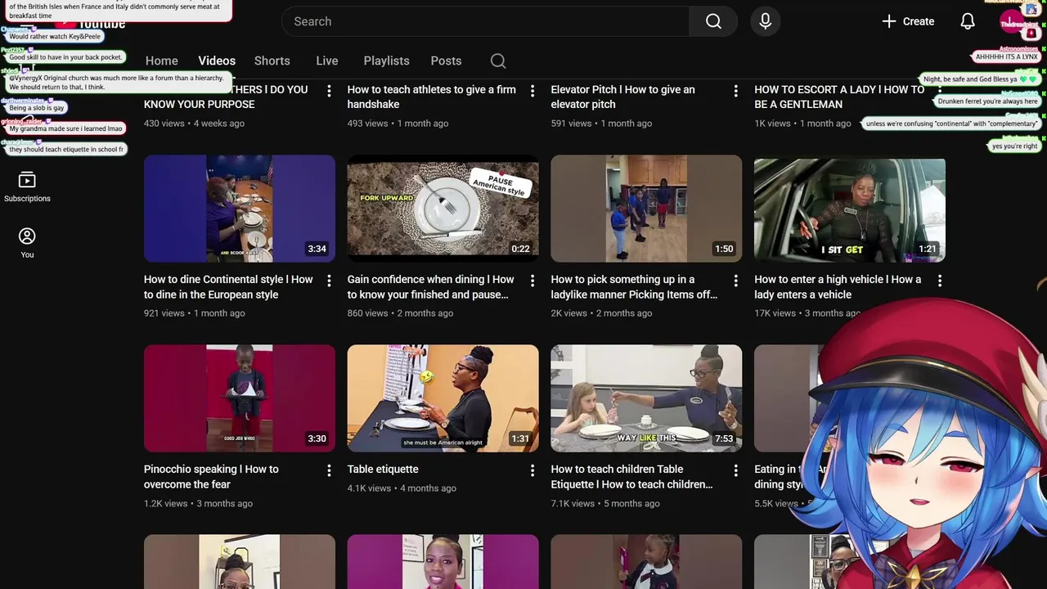Viewport: 1047px width, 589px height.
Task: Switch to the Home tab
Action: pos(162,61)
